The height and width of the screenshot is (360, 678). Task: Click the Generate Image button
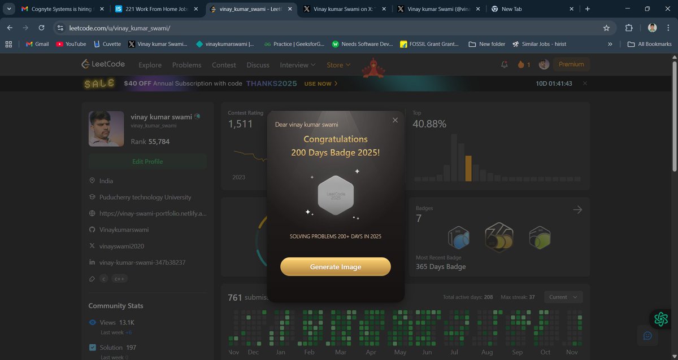(335, 266)
